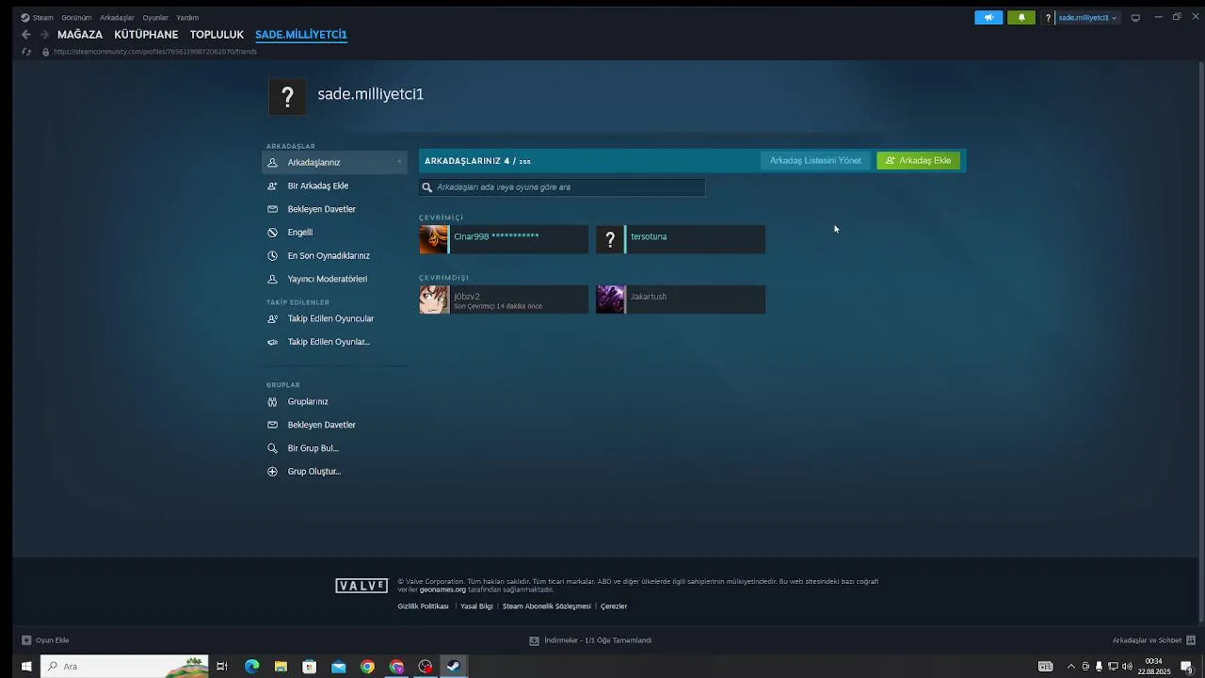Open File Explorer from taskbar
The image size is (1205, 678).
coord(281,667)
